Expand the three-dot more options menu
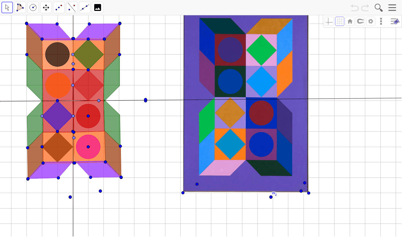The image size is (402, 237). point(381,21)
